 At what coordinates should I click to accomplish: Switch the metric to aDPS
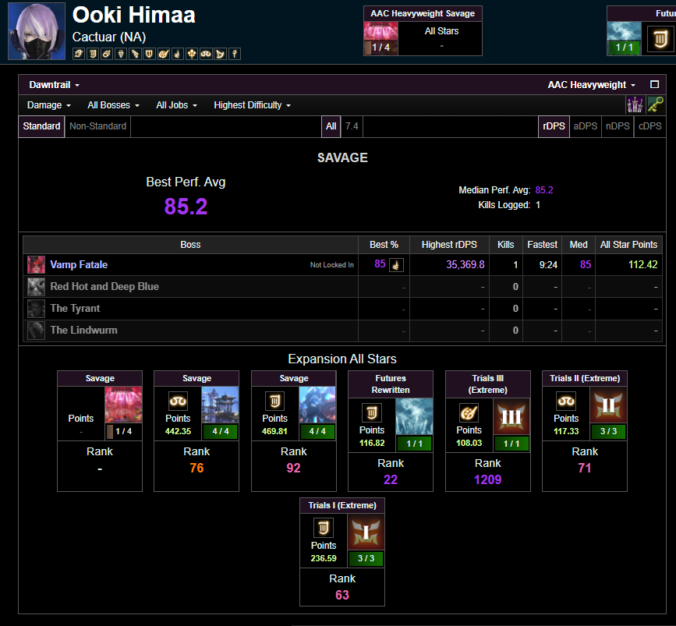[586, 126]
